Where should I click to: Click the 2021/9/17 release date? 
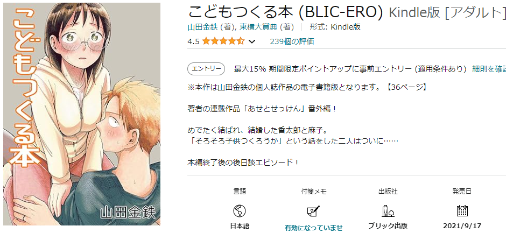[462, 225]
